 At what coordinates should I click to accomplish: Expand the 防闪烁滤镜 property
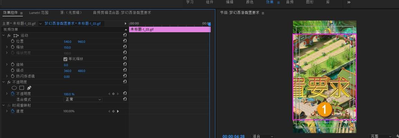[7, 76]
